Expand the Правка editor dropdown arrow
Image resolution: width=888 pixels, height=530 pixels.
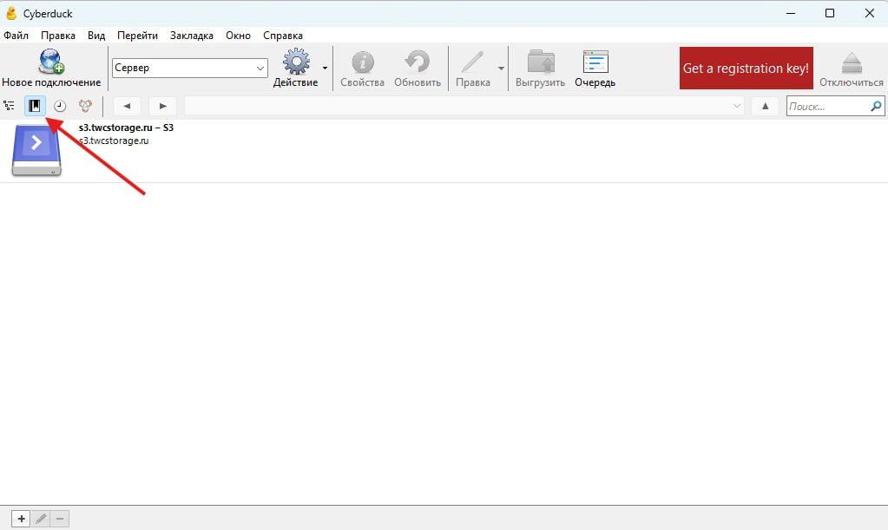click(501, 69)
